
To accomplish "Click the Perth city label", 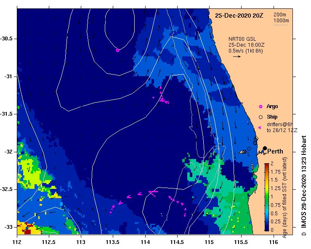I will [275, 151].
